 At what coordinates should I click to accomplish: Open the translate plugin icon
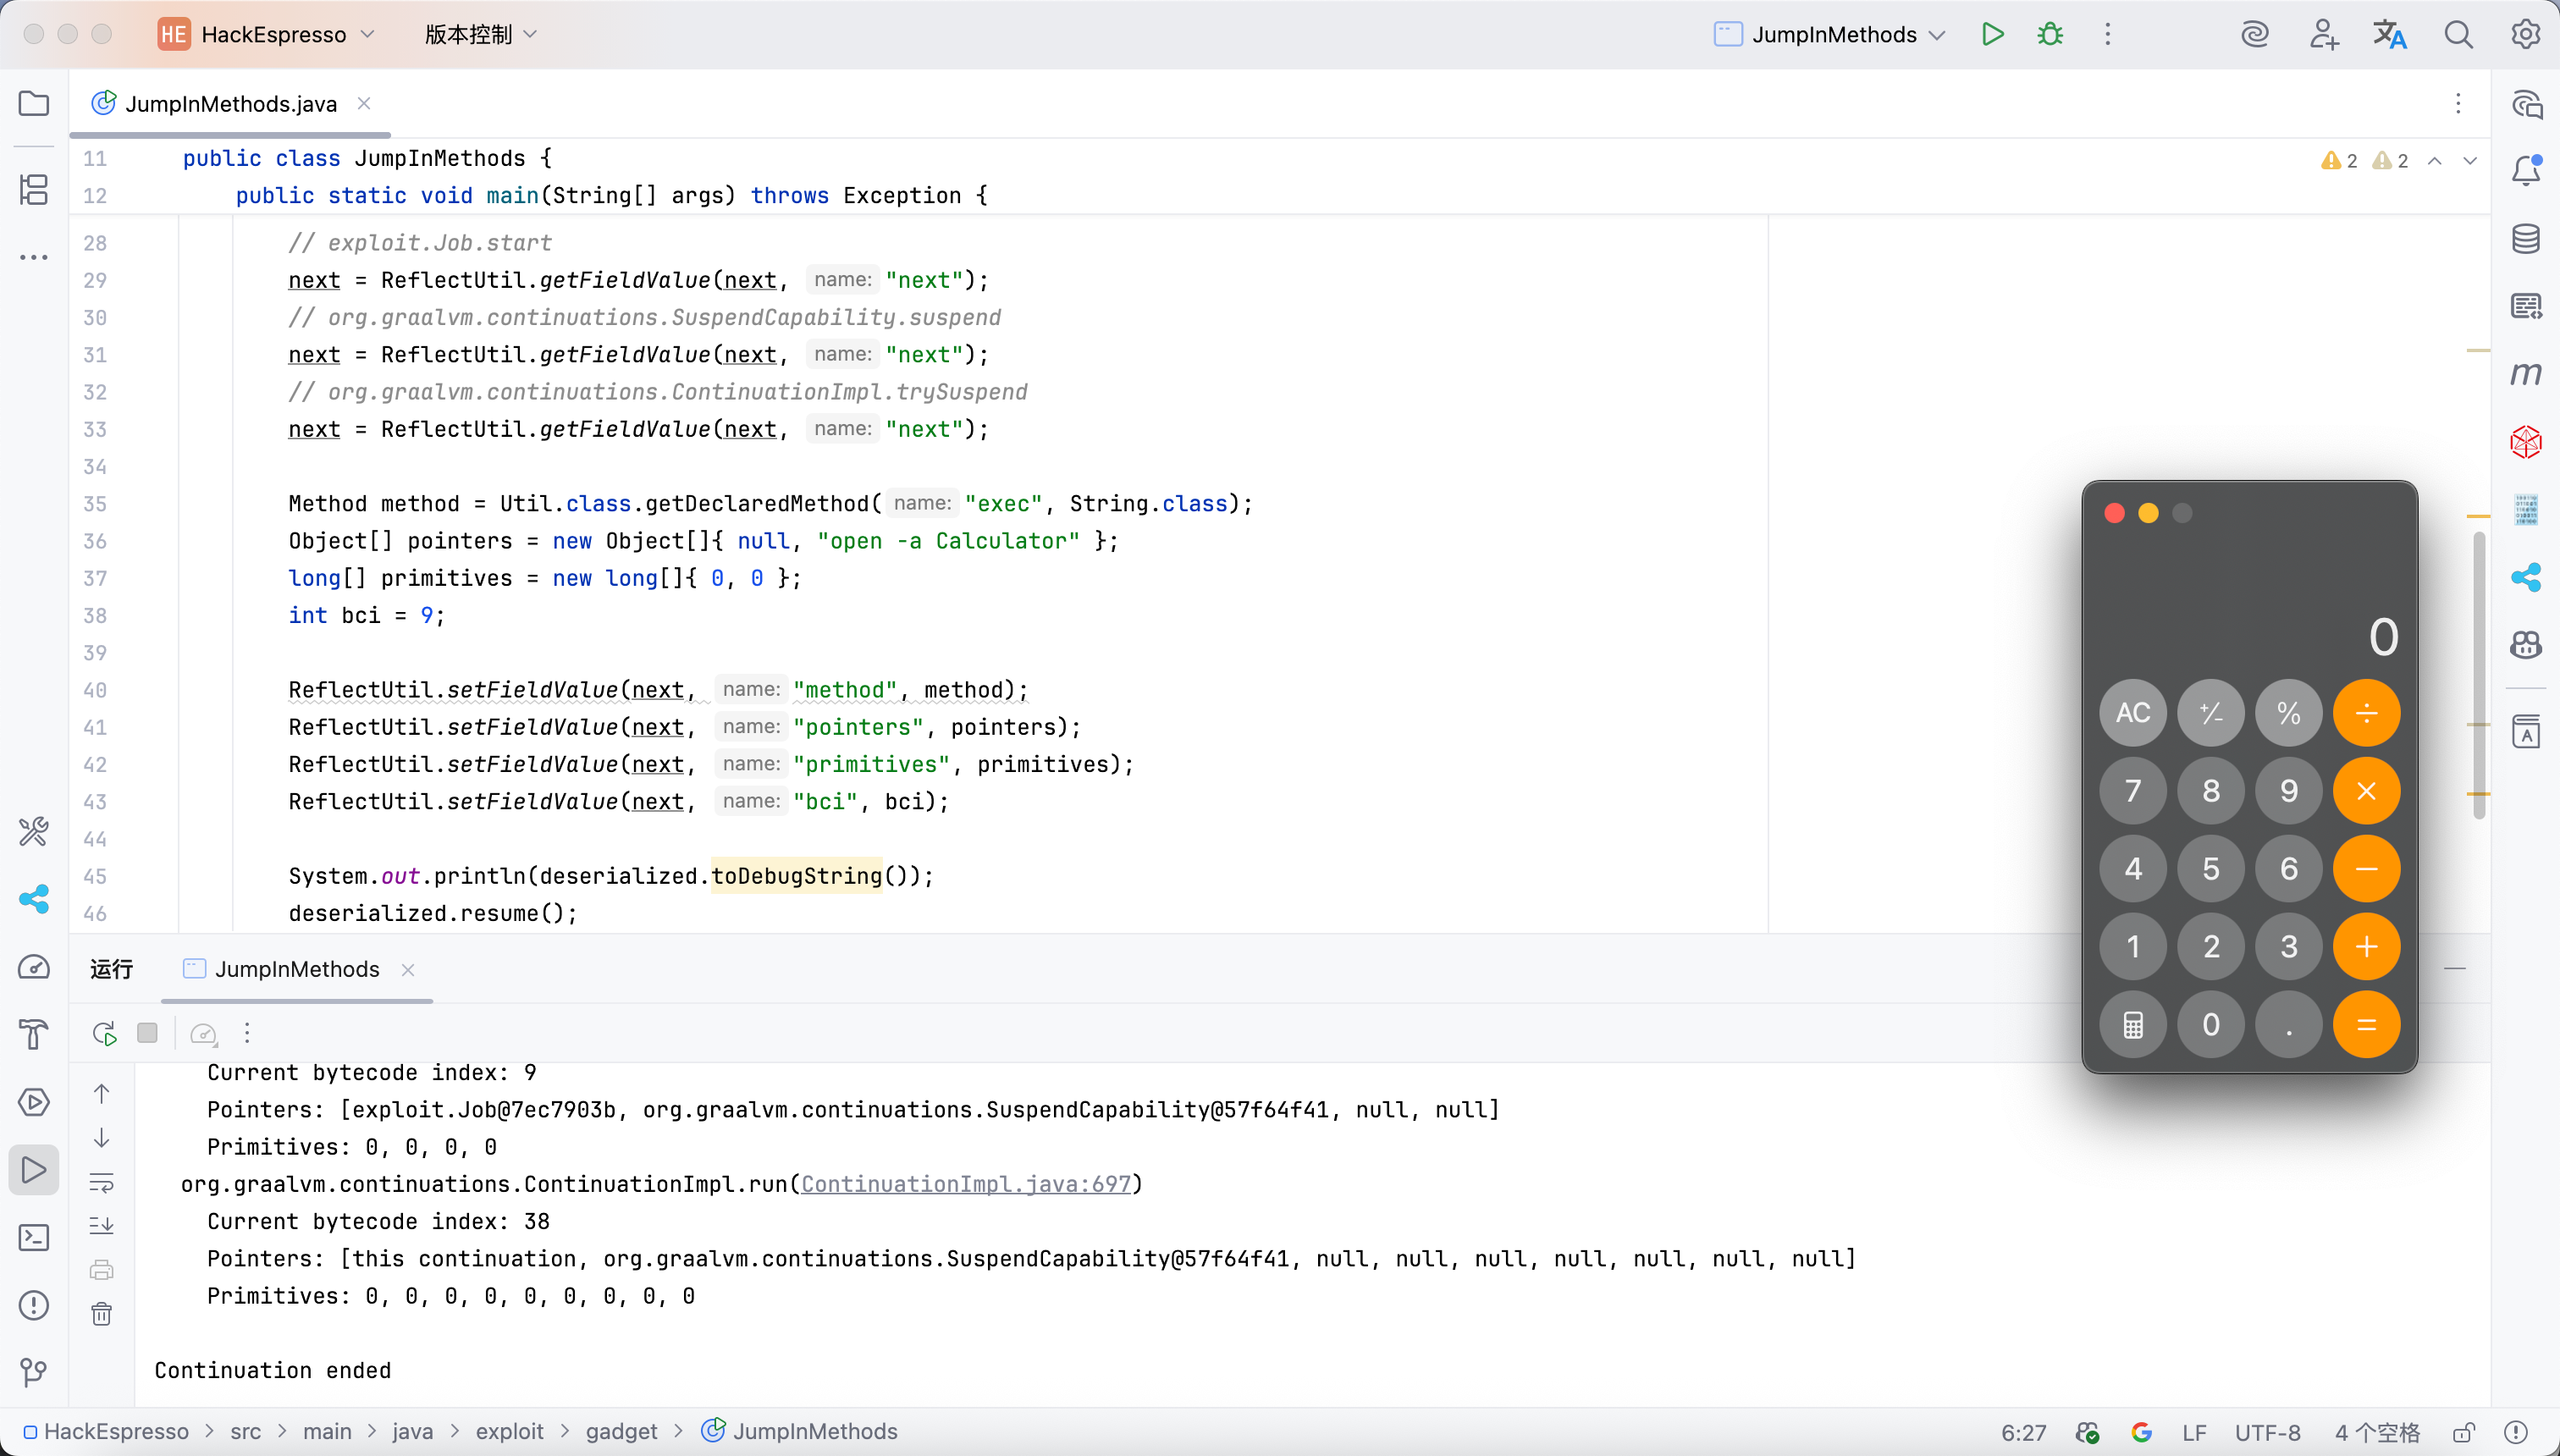(2390, 34)
